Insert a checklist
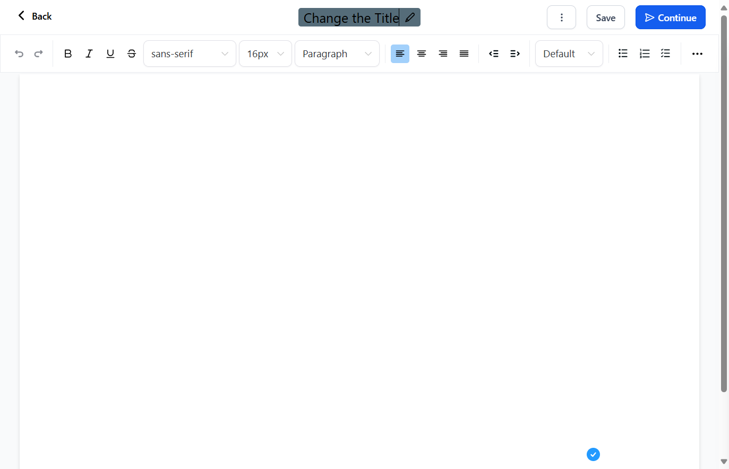 666,54
